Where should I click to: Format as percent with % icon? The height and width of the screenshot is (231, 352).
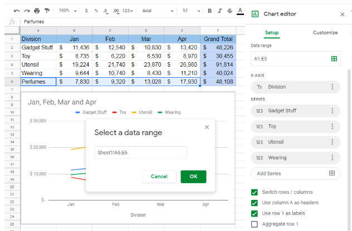pos(96,11)
